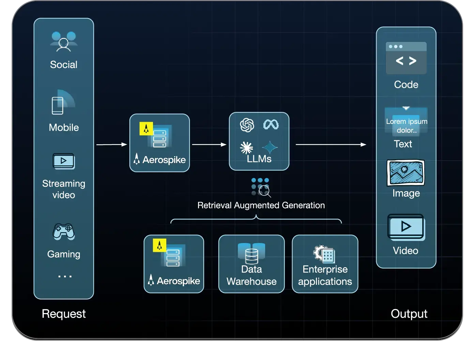
Task: Click the Video label
Action: [x=406, y=251]
